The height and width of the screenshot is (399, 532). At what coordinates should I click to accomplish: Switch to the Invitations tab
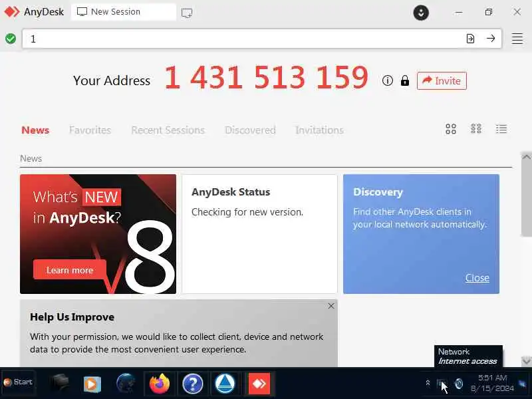pyautogui.click(x=319, y=130)
